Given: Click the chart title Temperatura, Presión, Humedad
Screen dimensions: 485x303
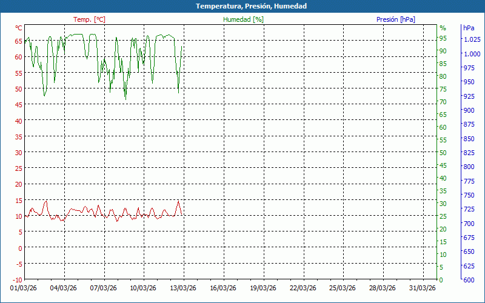Looking at the screenshot, I should point(242,6).
